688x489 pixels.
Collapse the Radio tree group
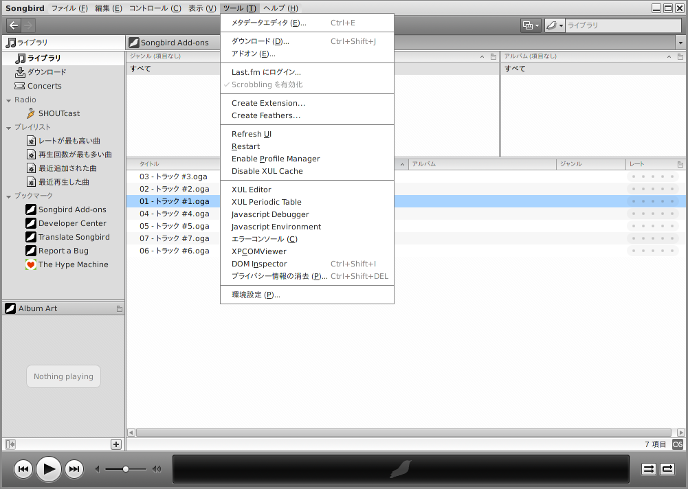click(x=9, y=100)
